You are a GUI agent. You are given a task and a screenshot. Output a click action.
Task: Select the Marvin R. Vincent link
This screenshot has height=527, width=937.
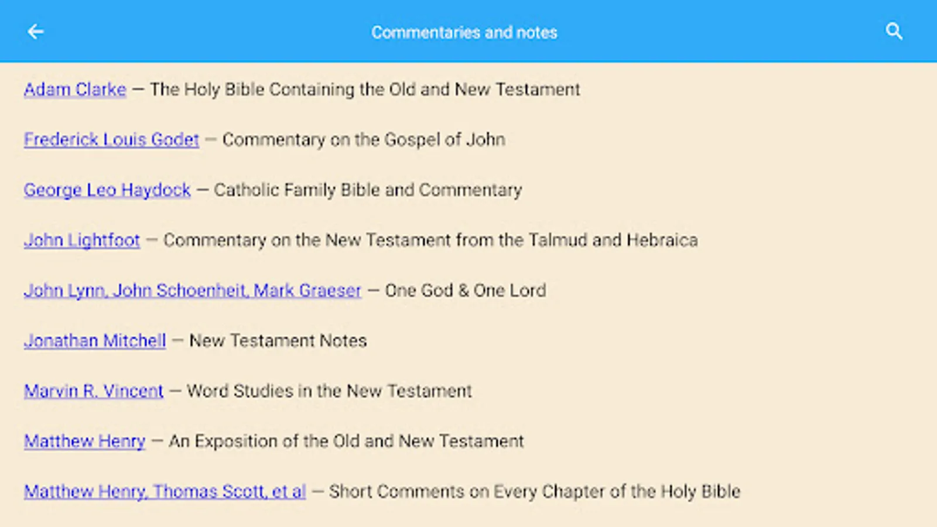click(94, 391)
